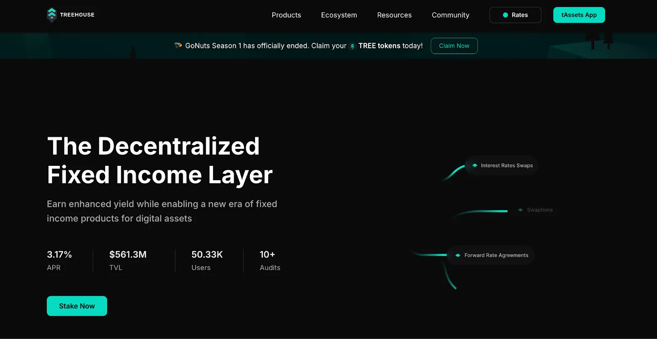Open the Products menu

click(286, 15)
